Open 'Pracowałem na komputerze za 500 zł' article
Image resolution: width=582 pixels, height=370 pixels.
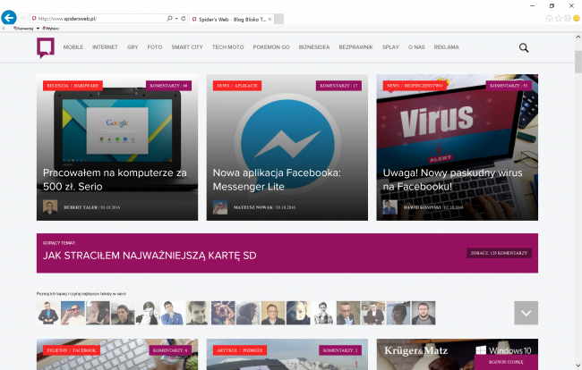click(115, 180)
